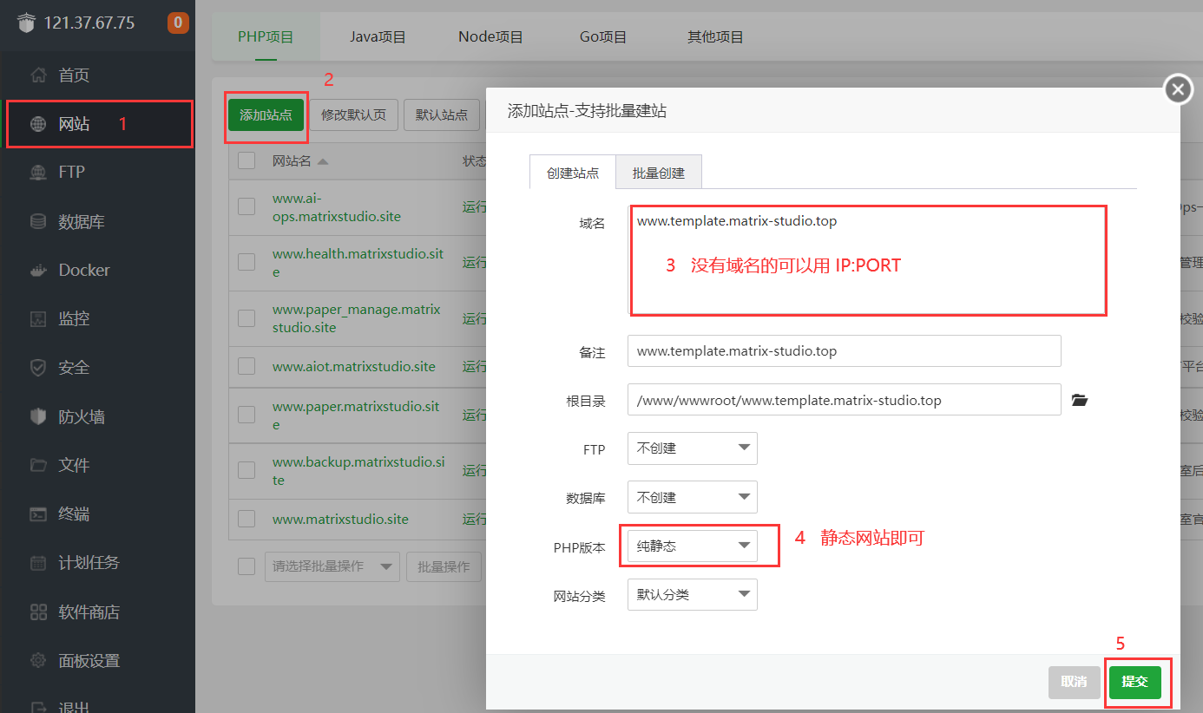Open the 网站分类 默认分类 dropdown
The width and height of the screenshot is (1203, 713).
[693, 595]
